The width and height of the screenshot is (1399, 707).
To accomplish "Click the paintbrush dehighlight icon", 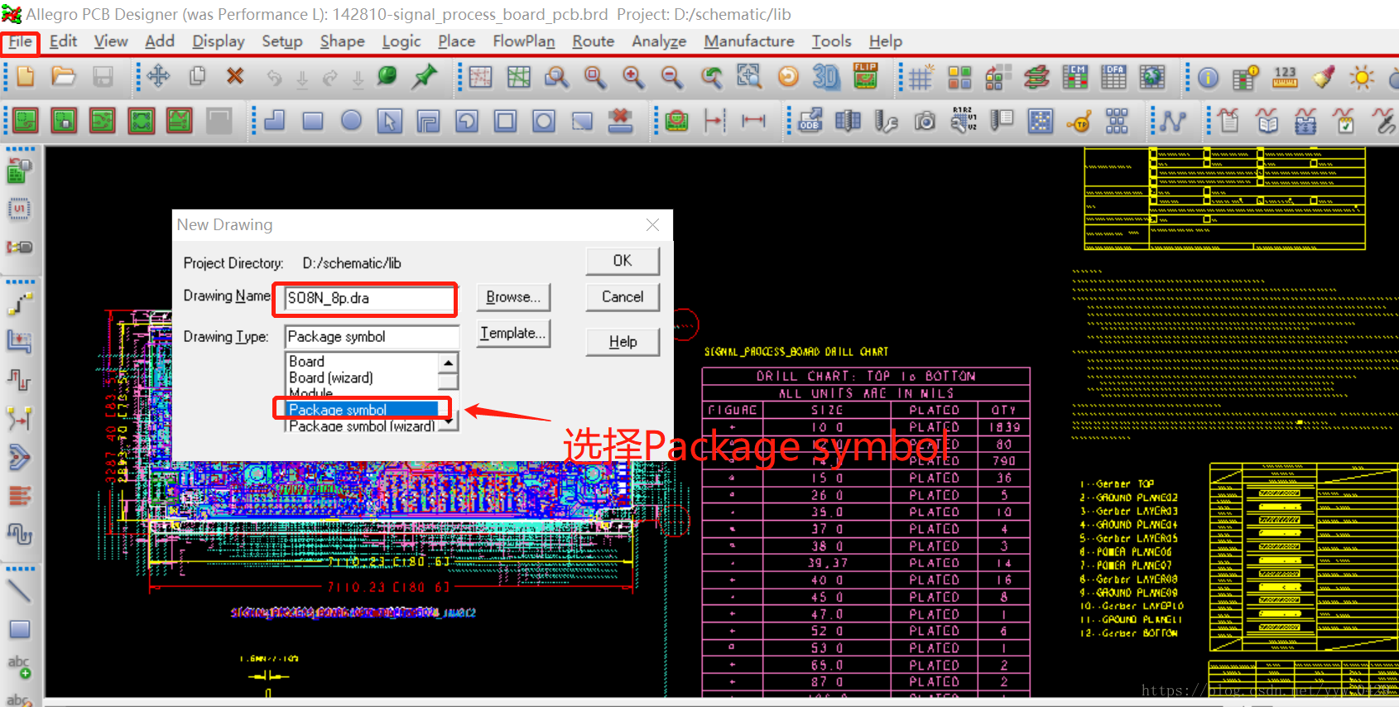I will tap(1323, 78).
